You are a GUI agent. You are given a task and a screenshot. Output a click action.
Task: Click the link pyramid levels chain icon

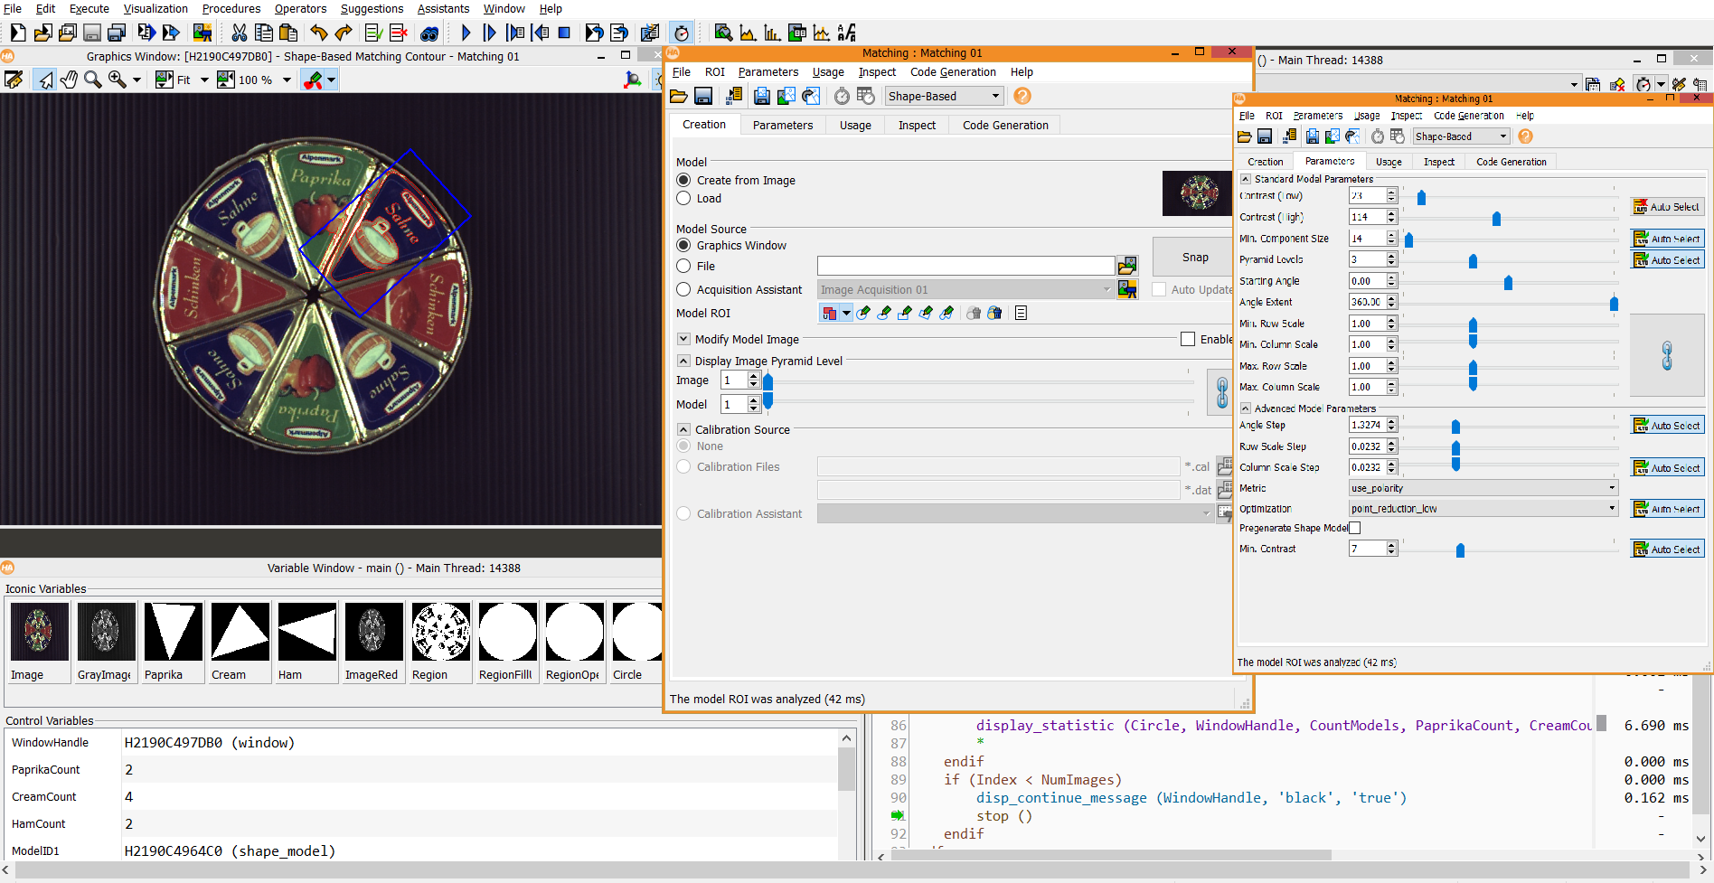(1221, 392)
